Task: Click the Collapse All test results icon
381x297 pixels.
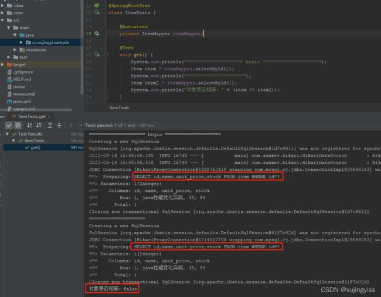Action: pyautogui.click(x=59, y=125)
